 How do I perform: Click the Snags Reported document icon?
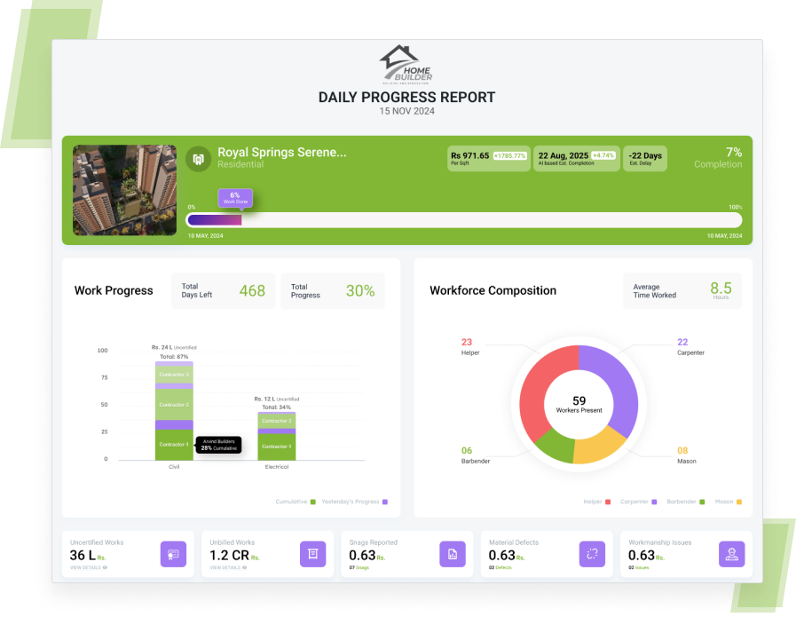click(452, 554)
